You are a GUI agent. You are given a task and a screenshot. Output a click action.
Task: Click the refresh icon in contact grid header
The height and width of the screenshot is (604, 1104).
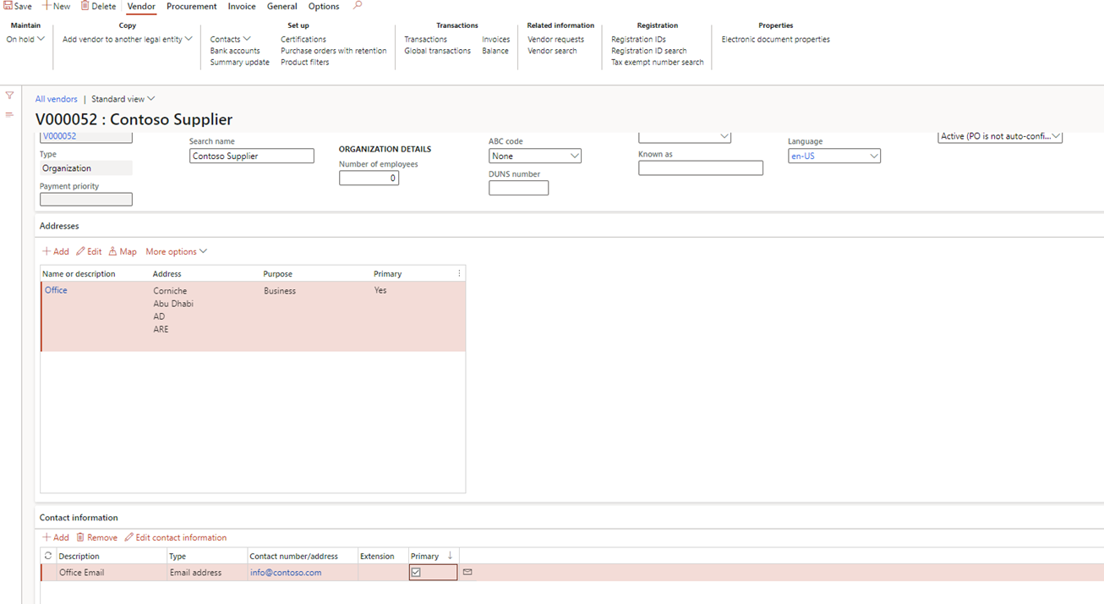(48, 556)
